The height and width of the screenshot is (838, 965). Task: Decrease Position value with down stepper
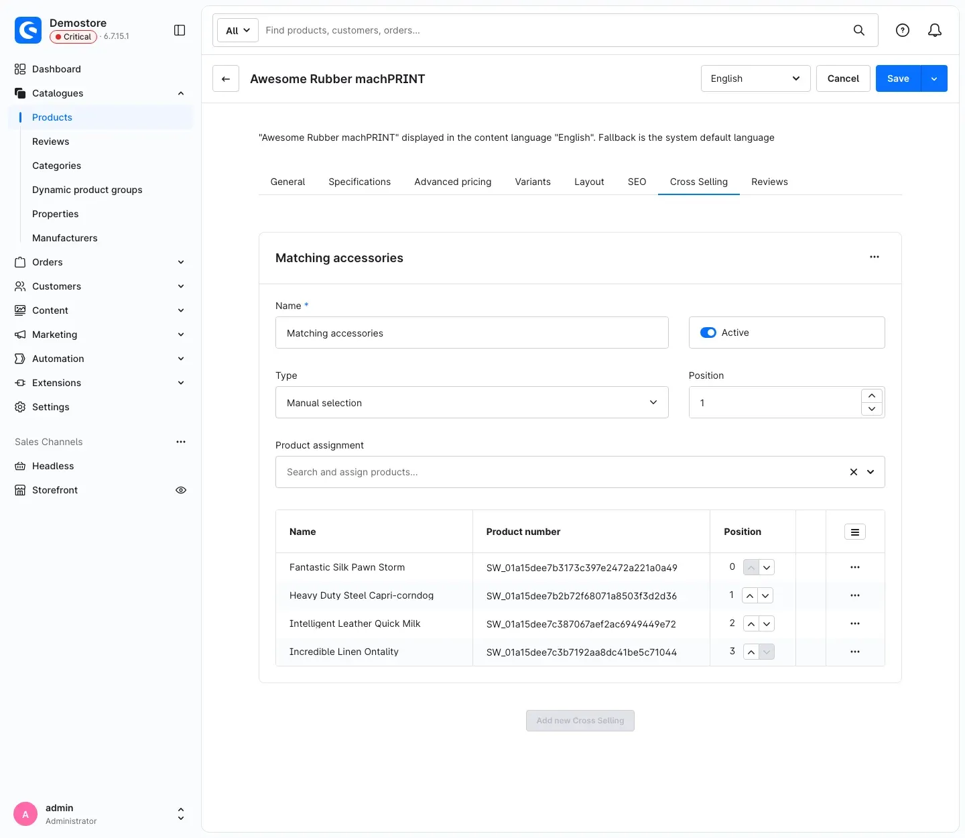click(872, 409)
